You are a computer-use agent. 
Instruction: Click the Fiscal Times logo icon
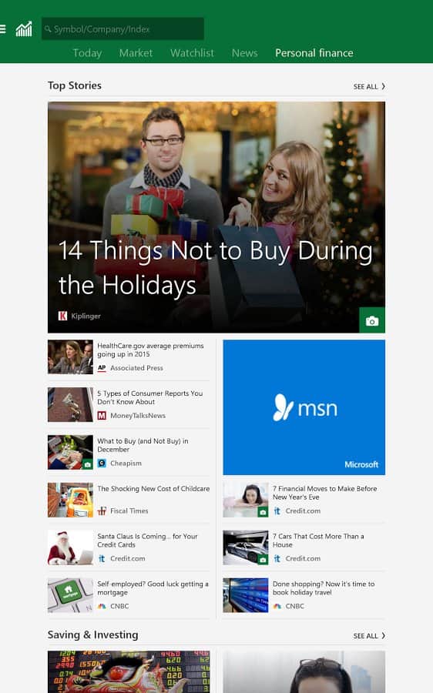pos(102,511)
